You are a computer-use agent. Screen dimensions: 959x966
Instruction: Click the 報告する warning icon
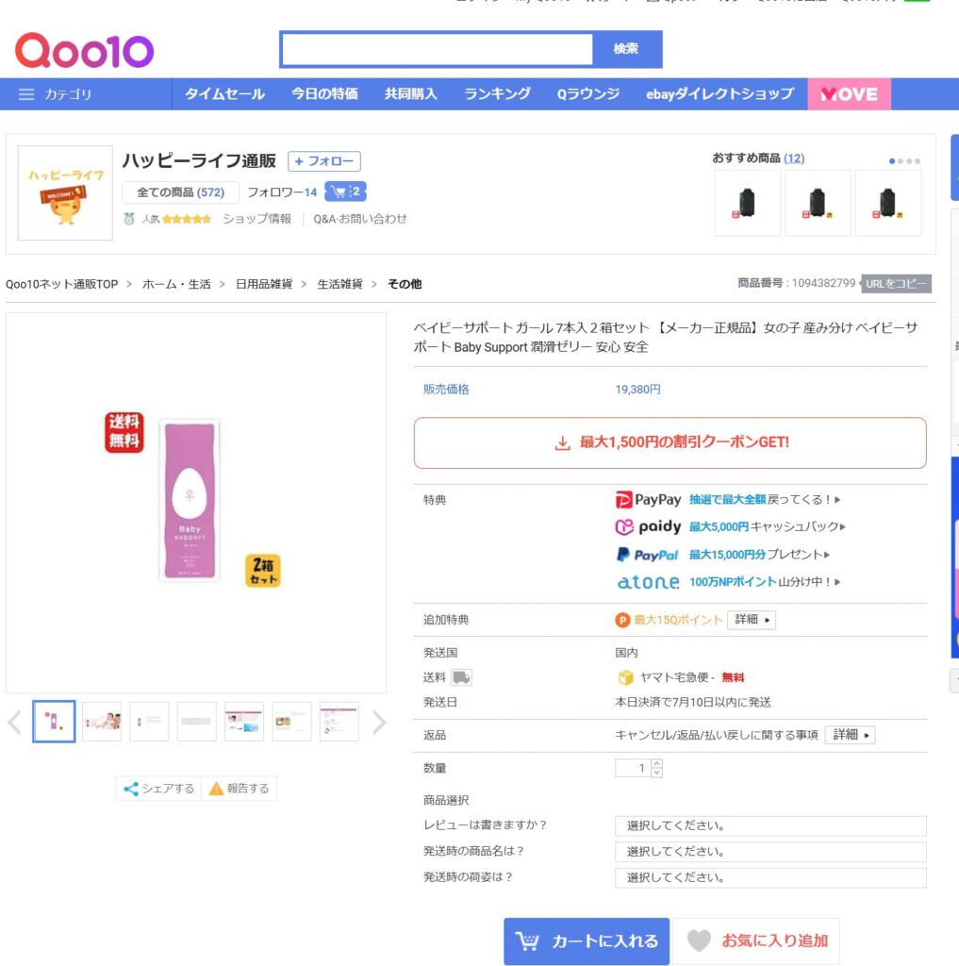tap(216, 789)
